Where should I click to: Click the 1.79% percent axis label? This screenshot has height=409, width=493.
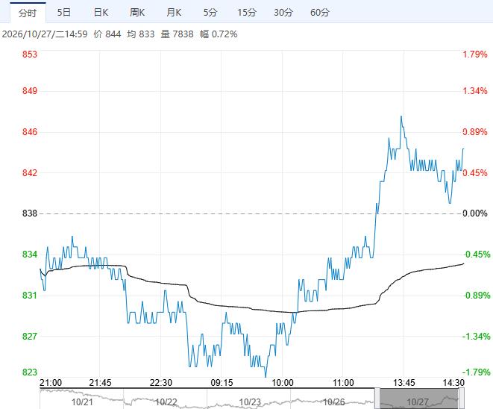coord(475,54)
